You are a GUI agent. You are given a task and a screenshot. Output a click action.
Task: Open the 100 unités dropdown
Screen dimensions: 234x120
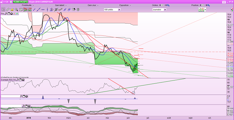[112, 10]
